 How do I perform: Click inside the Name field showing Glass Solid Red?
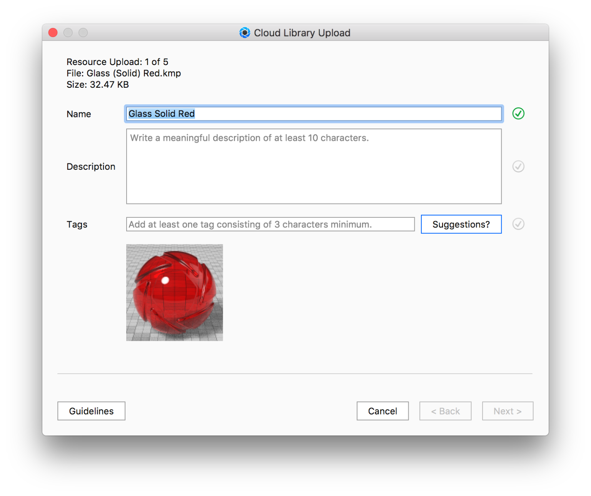coord(314,114)
